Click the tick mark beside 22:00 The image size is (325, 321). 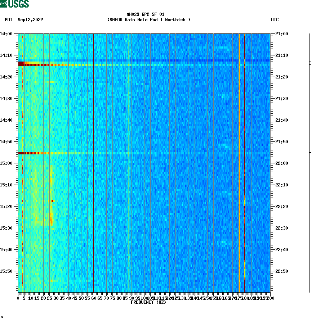(273, 163)
